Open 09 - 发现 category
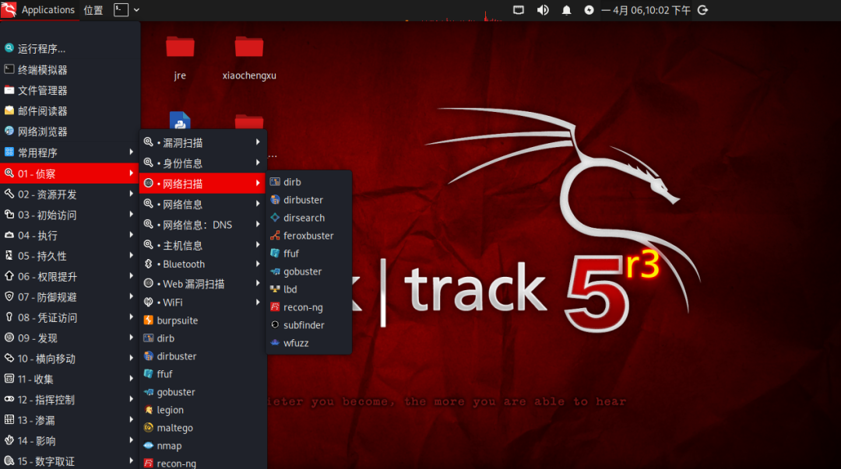This screenshot has height=469, width=841. pos(70,338)
